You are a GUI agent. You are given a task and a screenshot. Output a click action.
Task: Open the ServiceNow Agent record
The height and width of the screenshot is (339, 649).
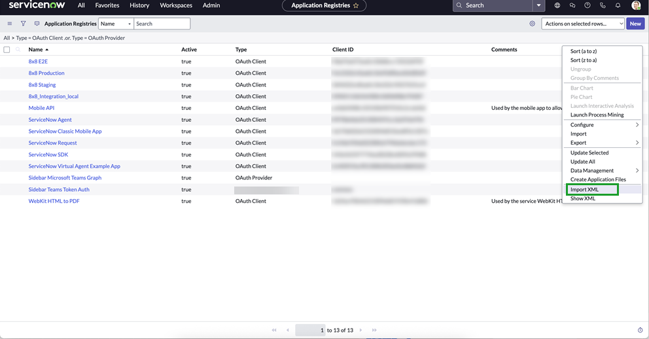click(50, 120)
